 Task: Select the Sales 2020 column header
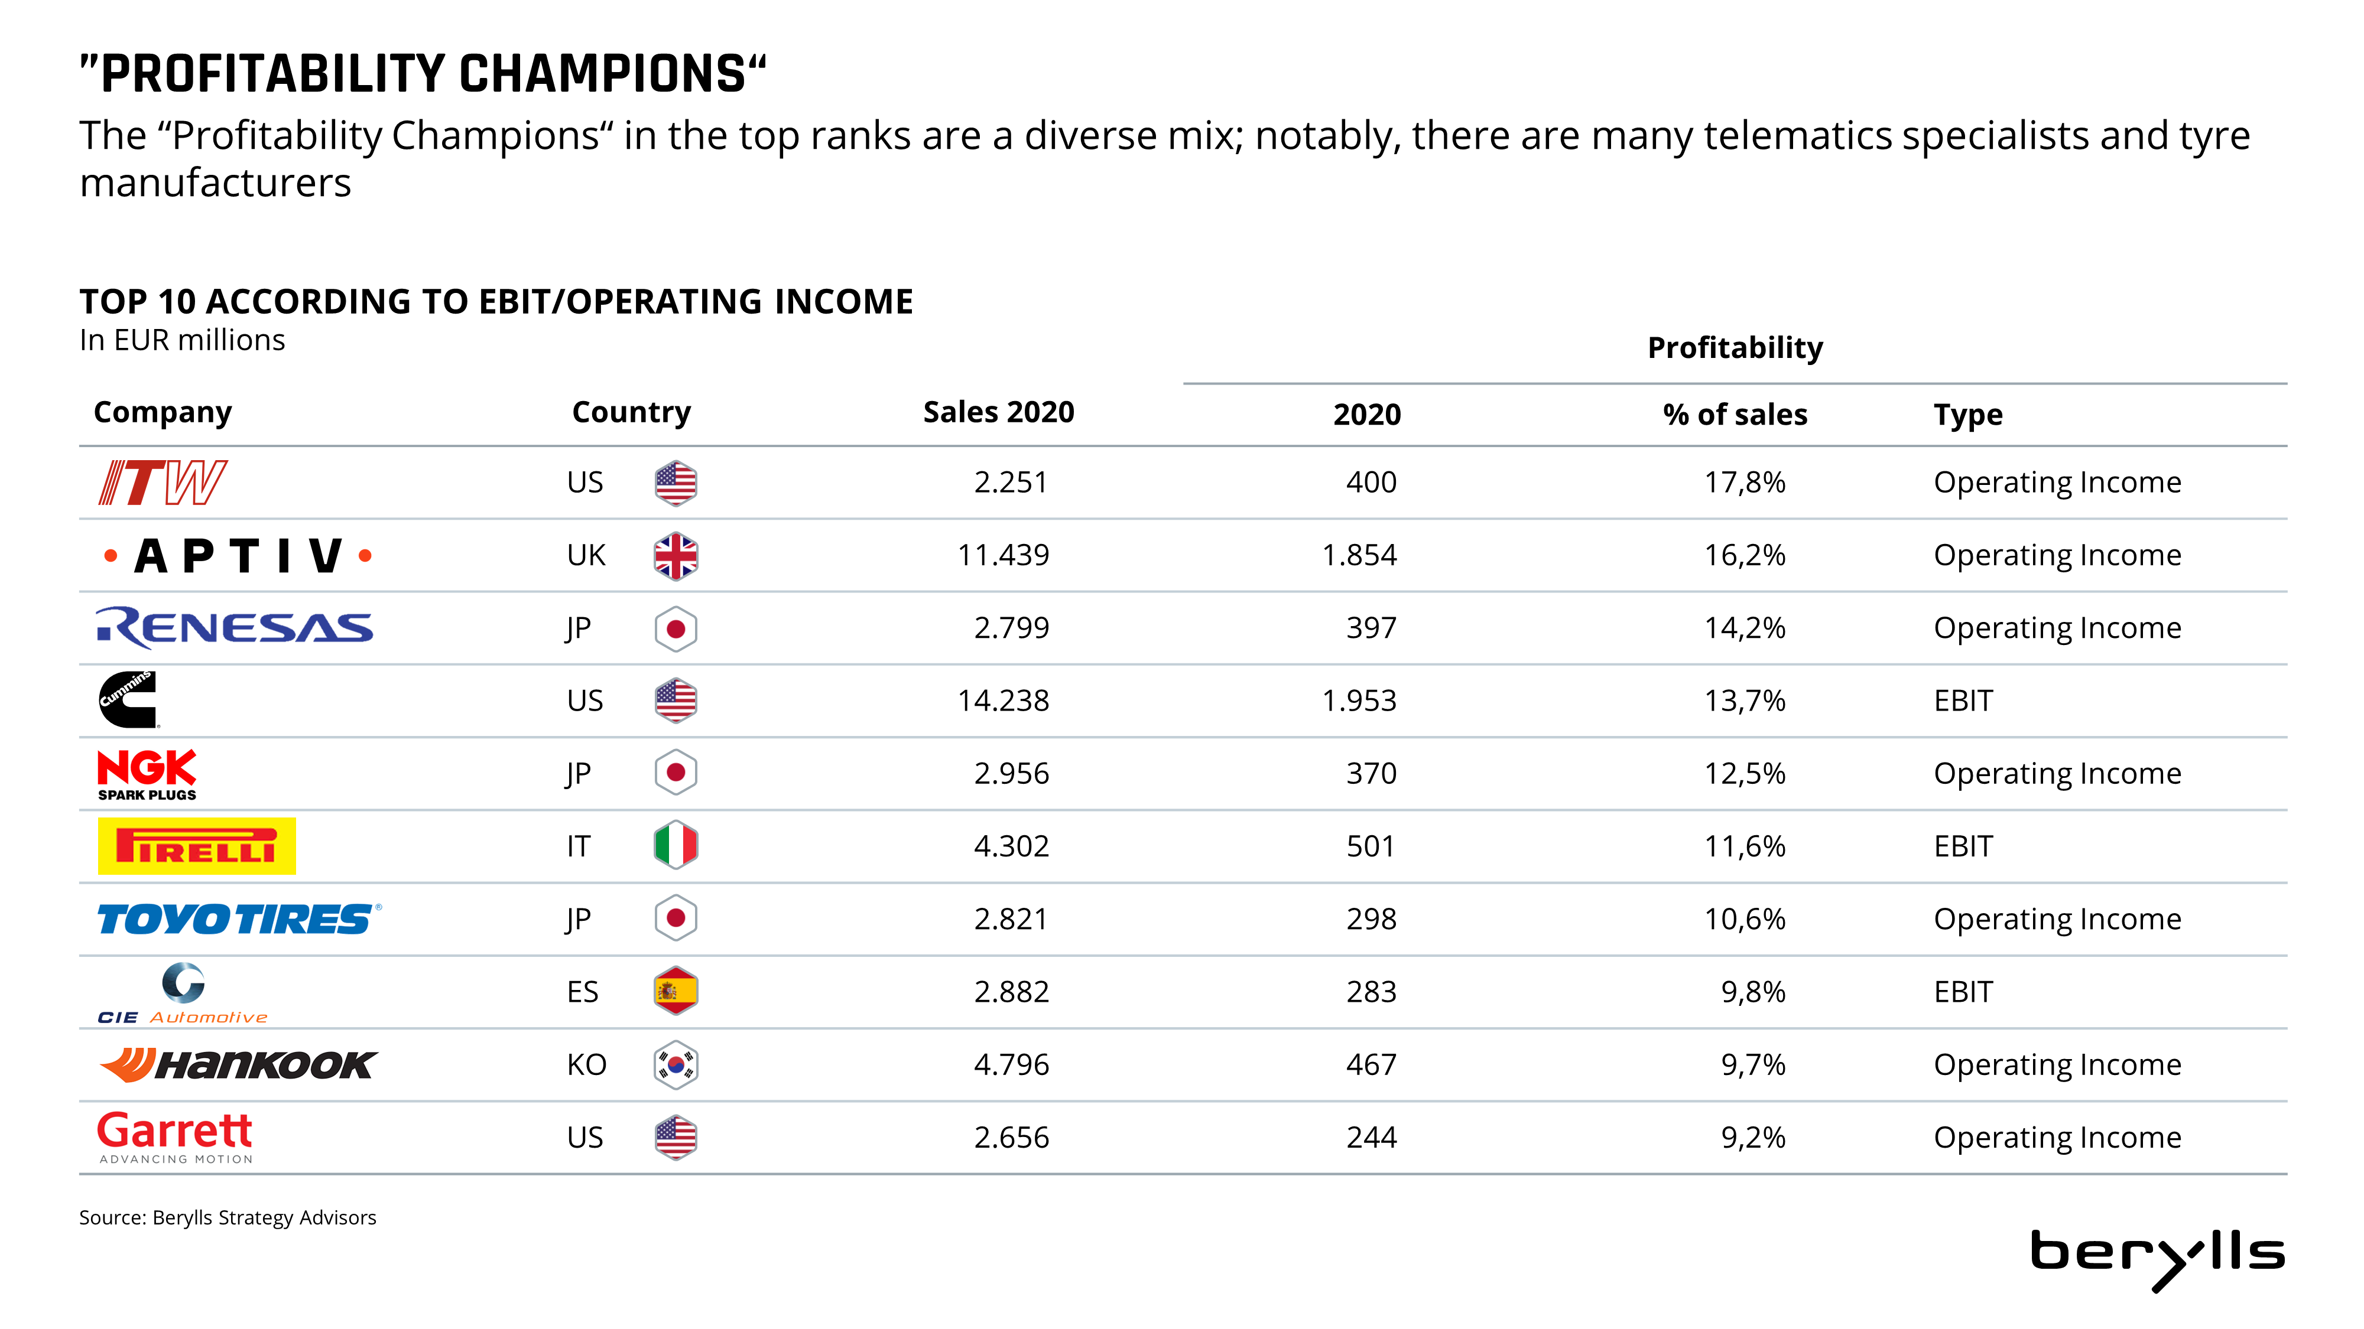[x=998, y=412]
